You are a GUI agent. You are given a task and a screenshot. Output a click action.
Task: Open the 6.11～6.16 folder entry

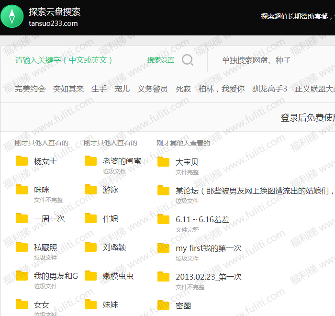pos(202,219)
